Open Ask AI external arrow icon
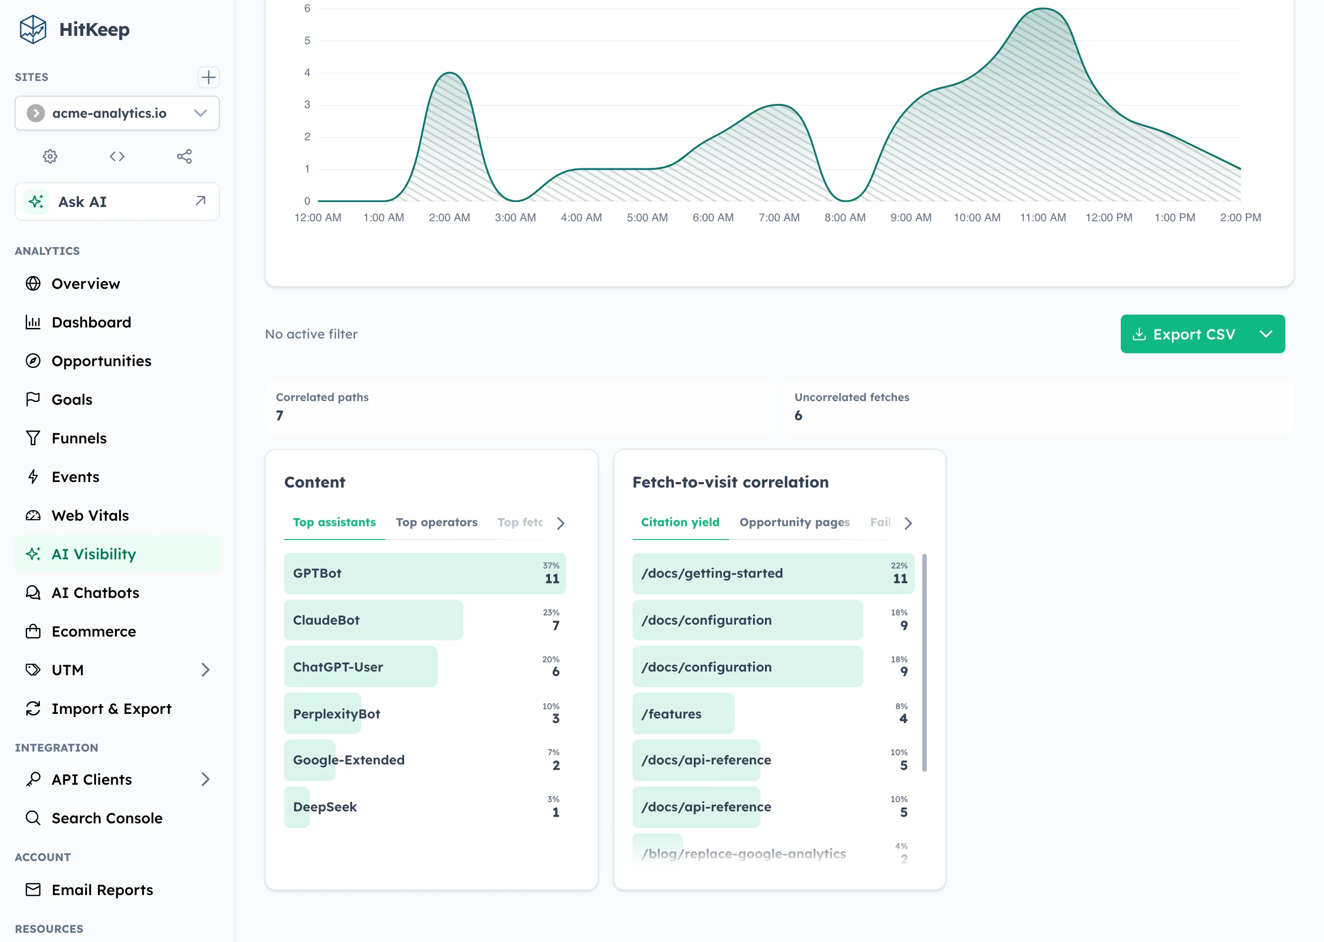This screenshot has height=942, width=1324. tap(200, 201)
